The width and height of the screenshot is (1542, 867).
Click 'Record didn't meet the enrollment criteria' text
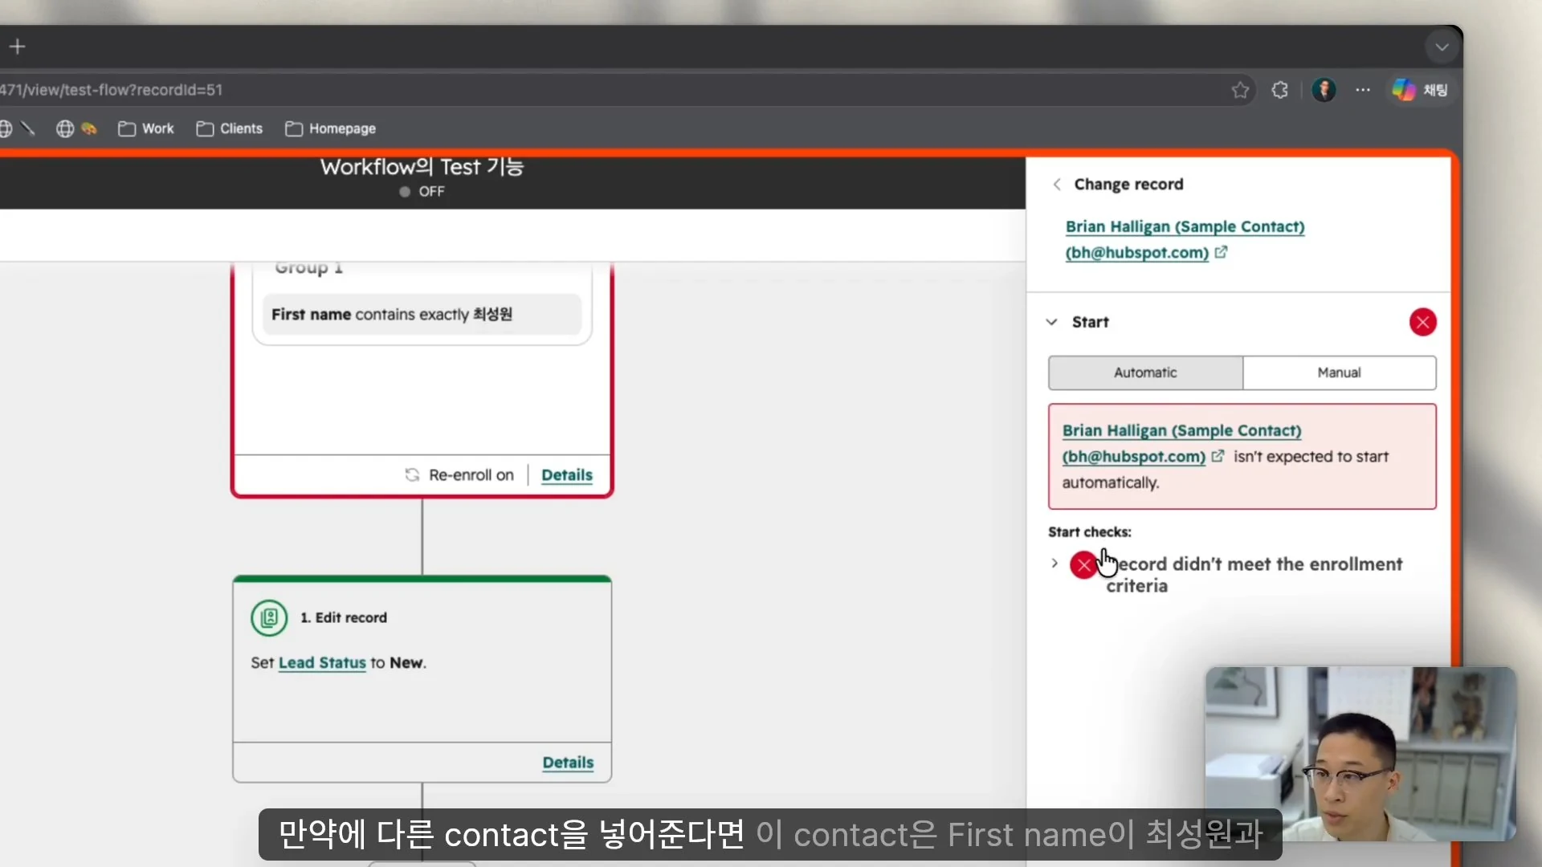point(1254,575)
